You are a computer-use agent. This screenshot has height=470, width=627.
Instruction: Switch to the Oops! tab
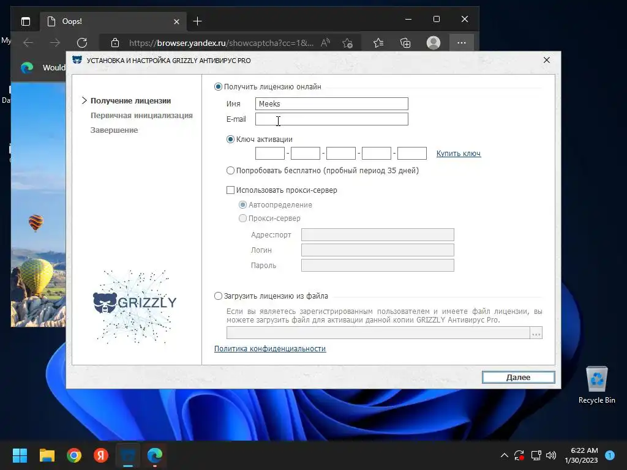pos(113,21)
